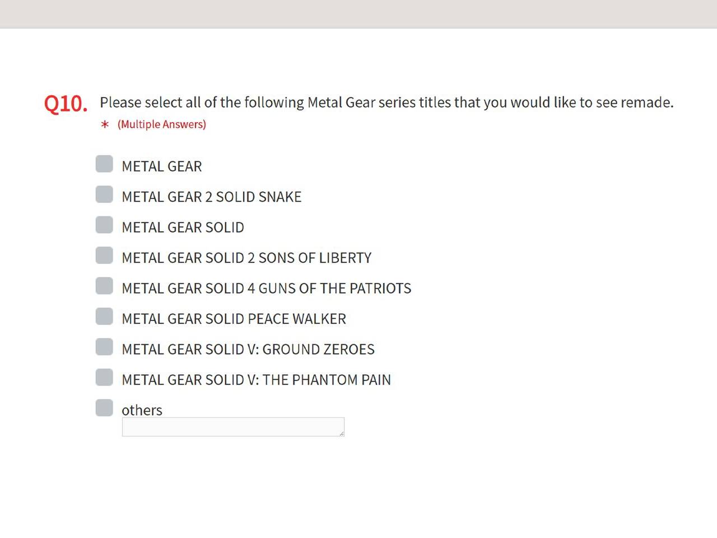Click the 'METAL GEAR 2 SOLID SNAKE' label text
Viewport: 717px width, 538px height.
point(211,197)
